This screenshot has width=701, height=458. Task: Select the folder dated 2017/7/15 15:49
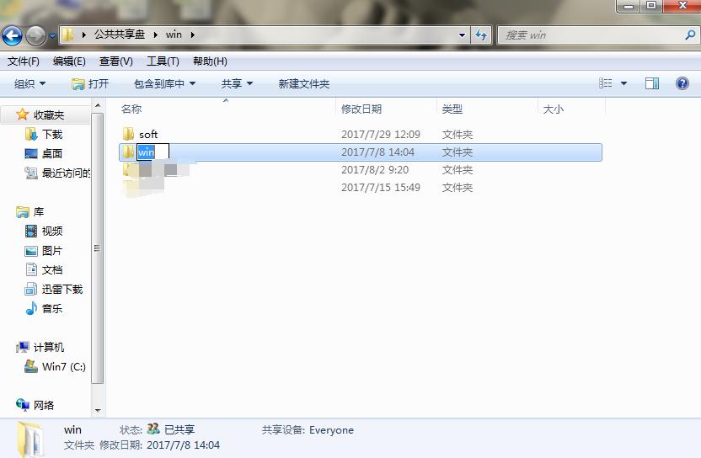coord(360,187)
